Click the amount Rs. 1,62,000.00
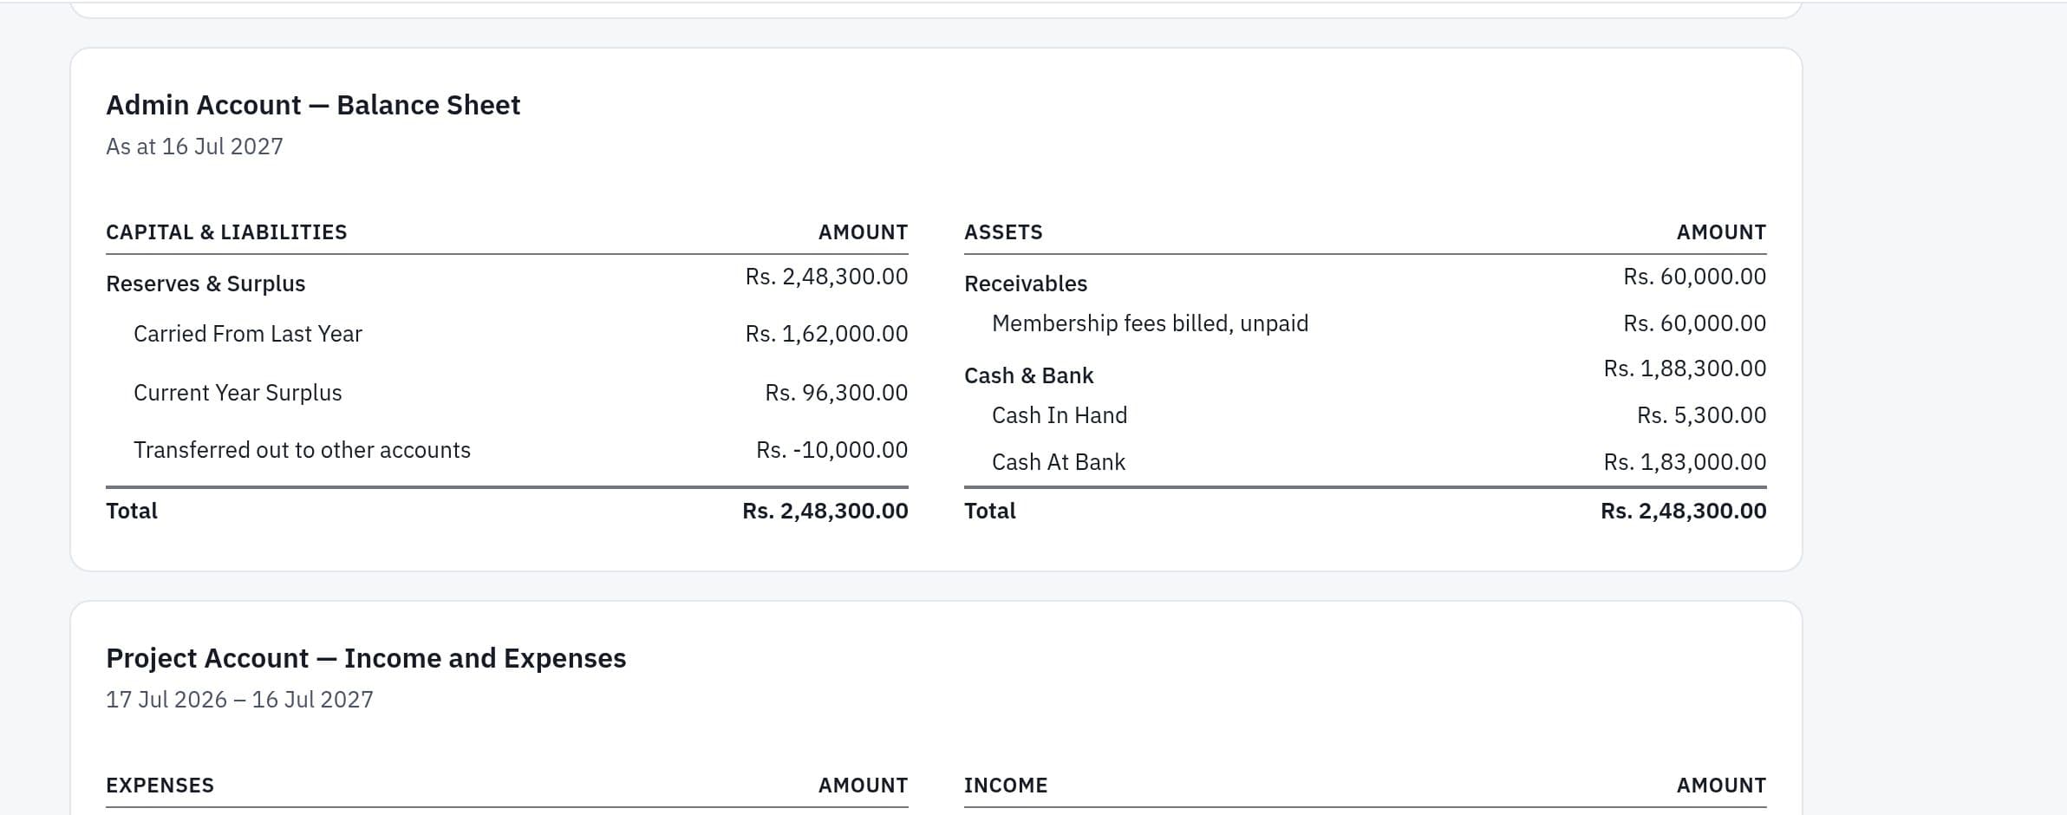Image resolution: width=2067 pixels, height=815 pixels. 826,334
